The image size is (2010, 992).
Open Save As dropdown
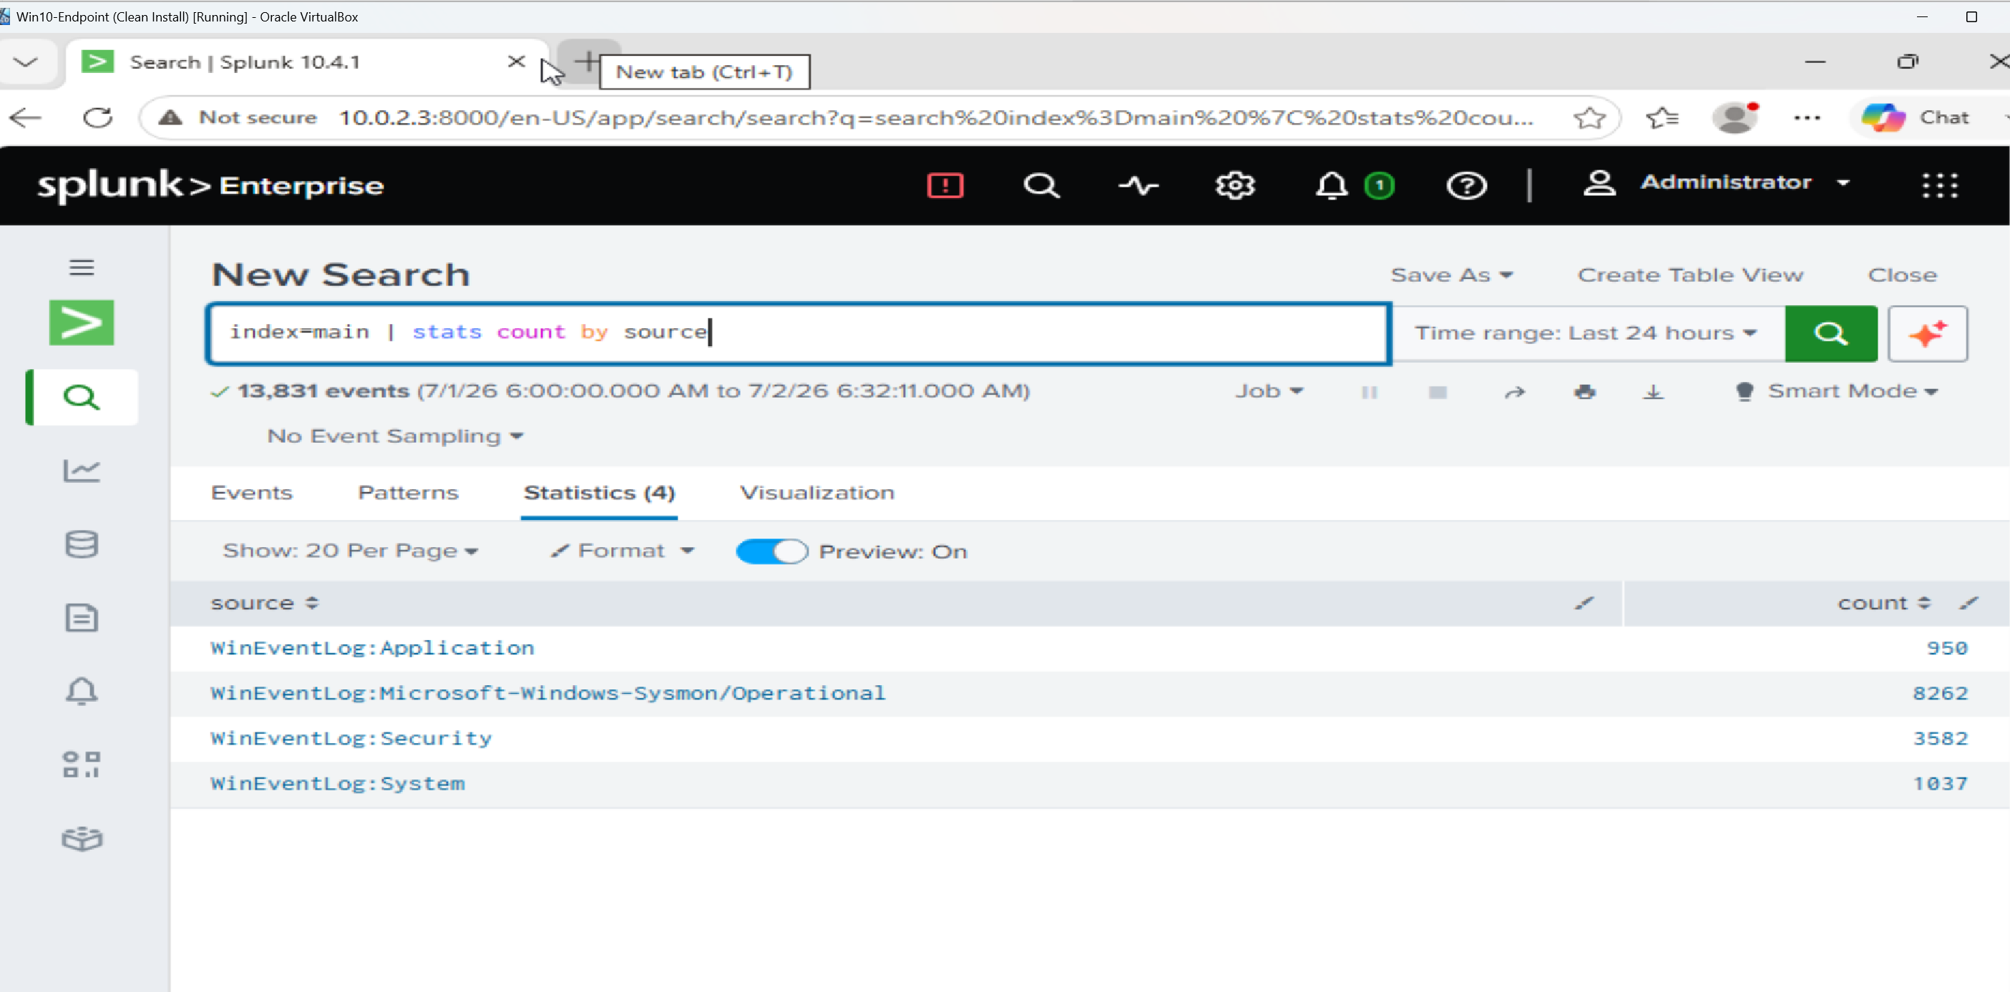pyautogui.click(x=1451, y=275)
